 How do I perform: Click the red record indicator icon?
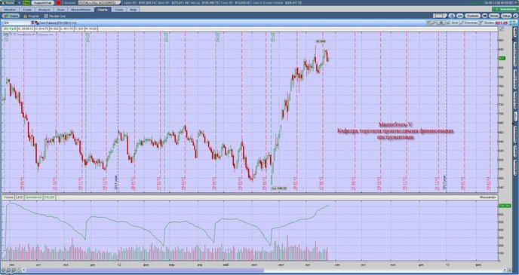pyautogui.click(x=59, y=3)
